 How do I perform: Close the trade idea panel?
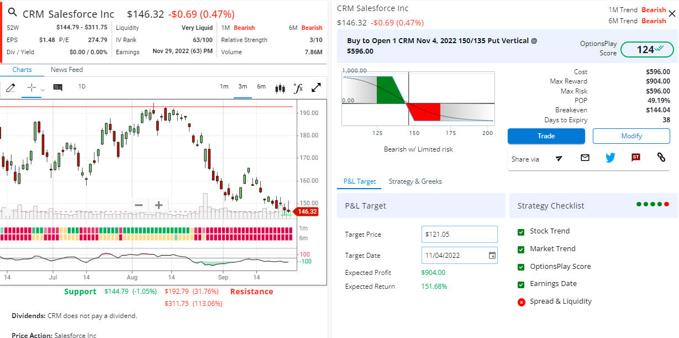(671, 14)
